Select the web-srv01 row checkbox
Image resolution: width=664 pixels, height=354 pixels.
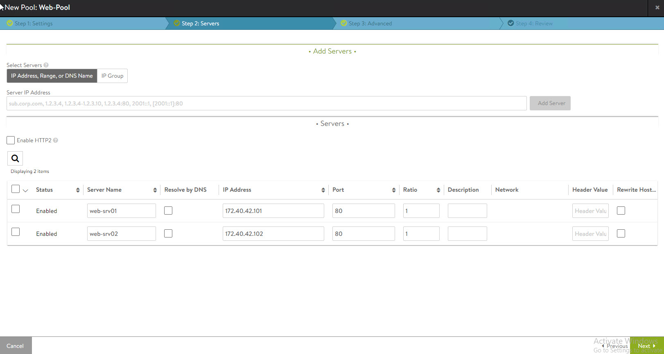tap(16, 209)
